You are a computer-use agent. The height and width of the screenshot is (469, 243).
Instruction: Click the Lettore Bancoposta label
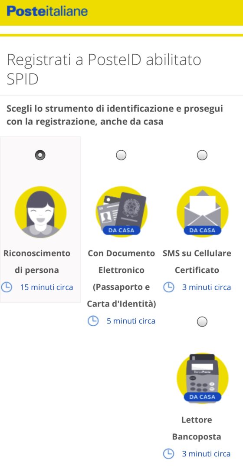coord(197,428)
